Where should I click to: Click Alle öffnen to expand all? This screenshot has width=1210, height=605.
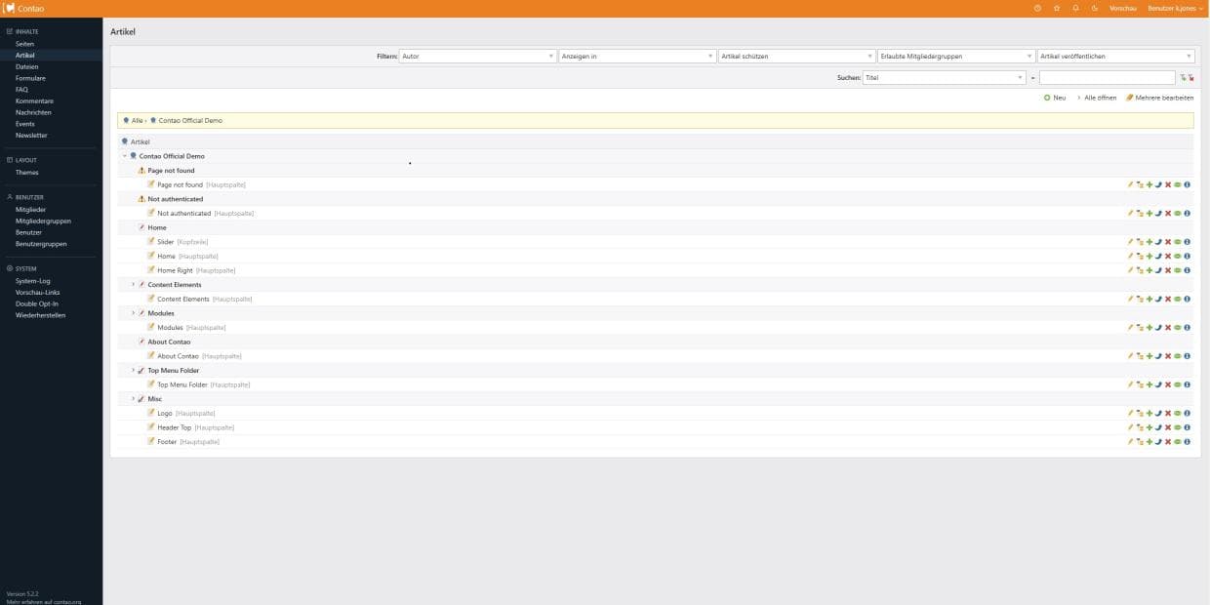pos(1097,98)
